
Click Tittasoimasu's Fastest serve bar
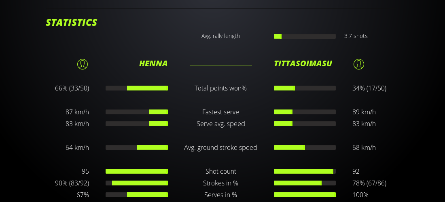click(x=305, y=112)
